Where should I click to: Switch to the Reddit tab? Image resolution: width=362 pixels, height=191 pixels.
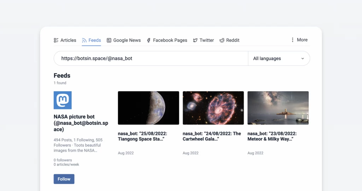233,40
